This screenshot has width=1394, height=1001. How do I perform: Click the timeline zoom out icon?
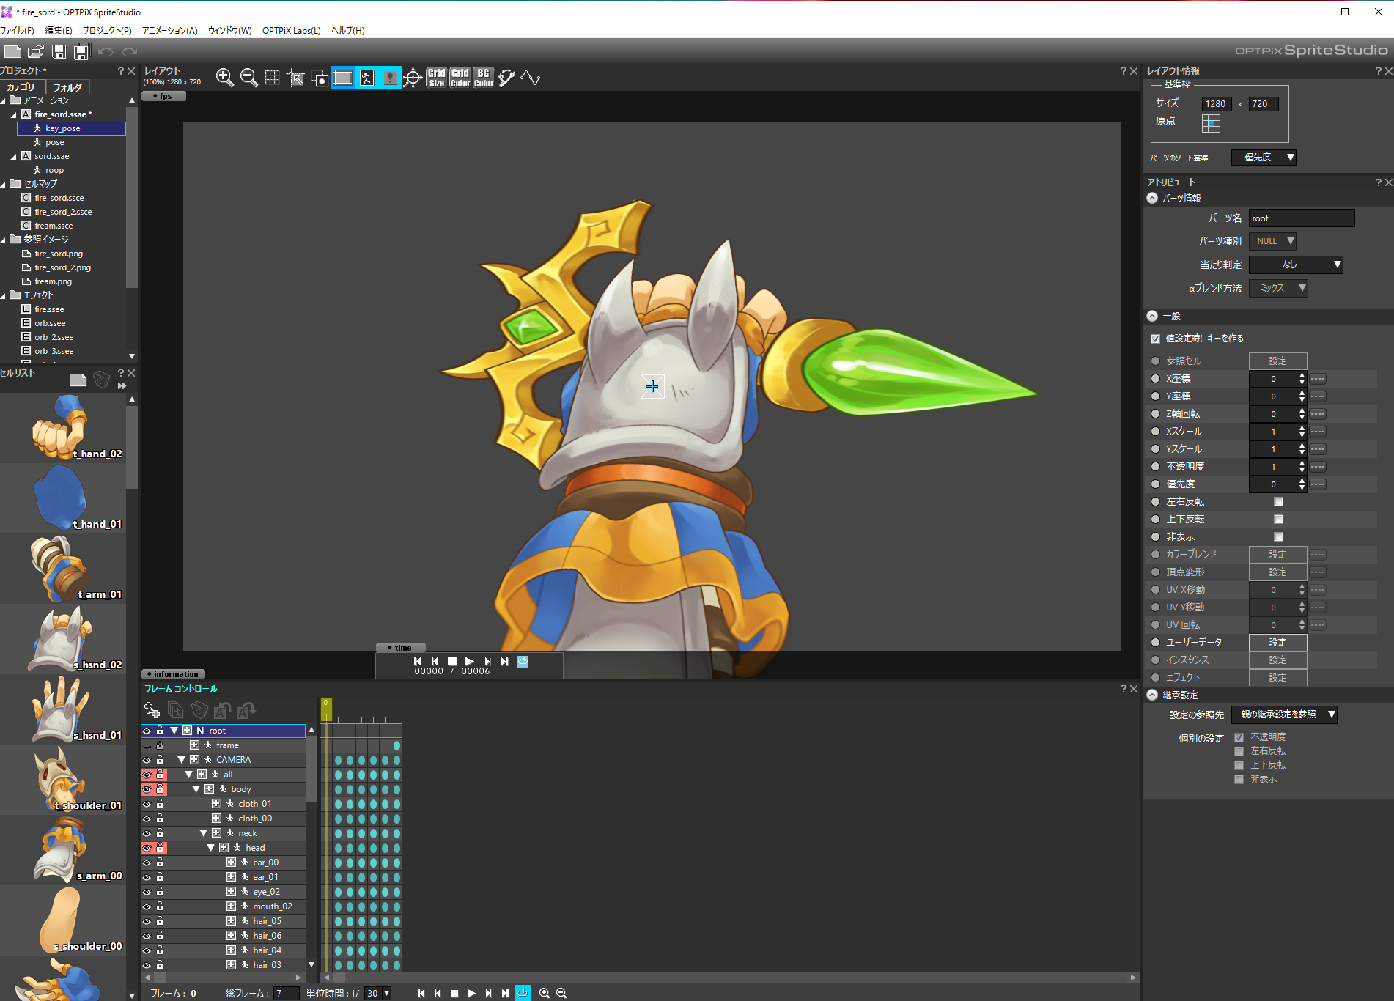point(561,993)
